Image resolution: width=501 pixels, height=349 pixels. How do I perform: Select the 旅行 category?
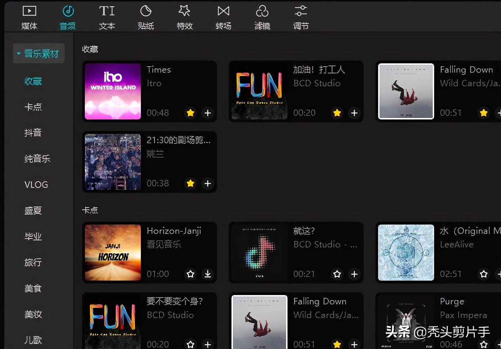33,262
